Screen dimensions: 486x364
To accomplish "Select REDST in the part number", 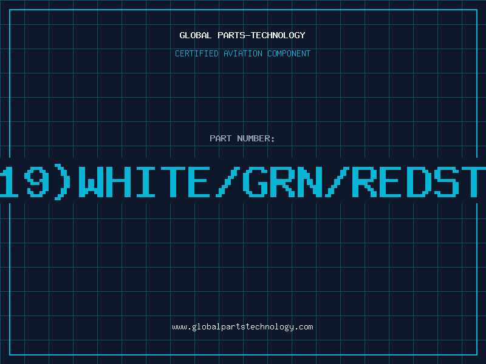I will [x=419, y=182].
